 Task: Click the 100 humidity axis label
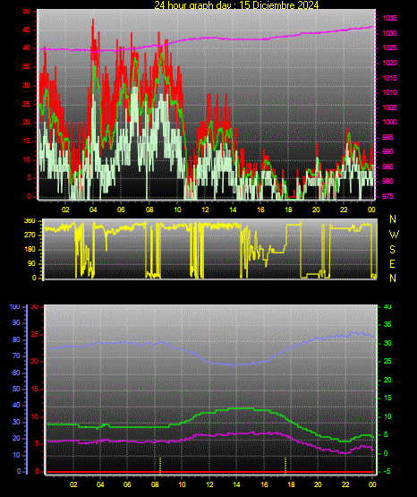[14, 306]
